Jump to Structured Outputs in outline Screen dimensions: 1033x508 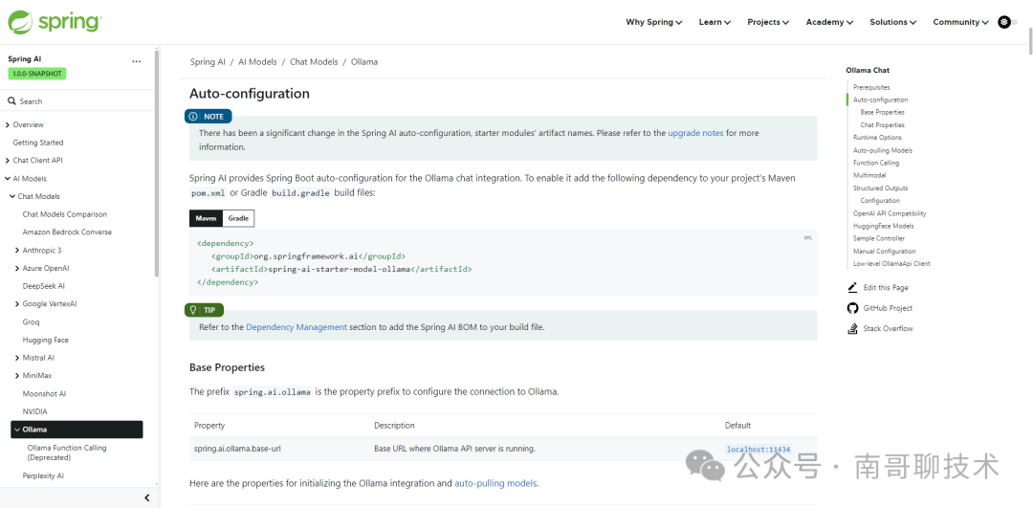(881, 188)
